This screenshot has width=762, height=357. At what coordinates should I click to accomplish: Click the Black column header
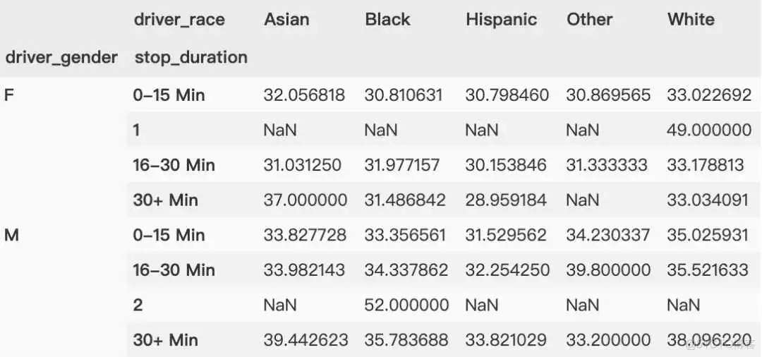(x=387, y=19)
